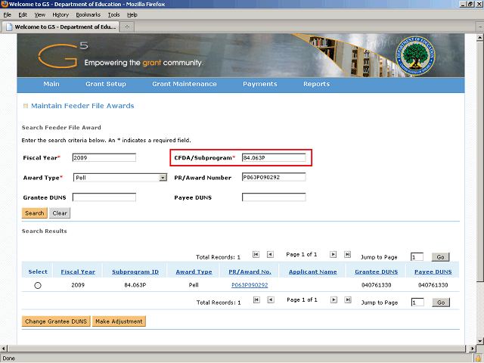Click the CFDA/Subprogram input field
The width and height of the screenshot is (484, 363).
click(x=274, y=158)
